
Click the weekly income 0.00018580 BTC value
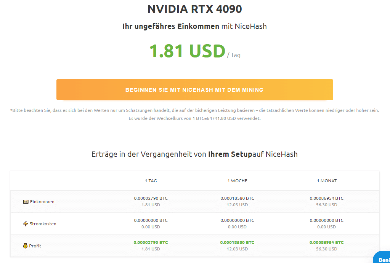tap(237, 198)
